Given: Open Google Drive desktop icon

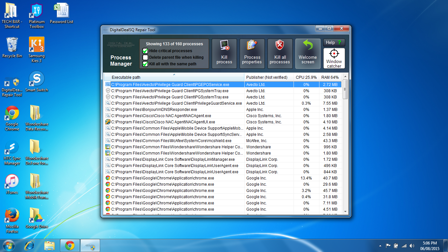Looking at the screenshot, I should (x=37, y=218).
